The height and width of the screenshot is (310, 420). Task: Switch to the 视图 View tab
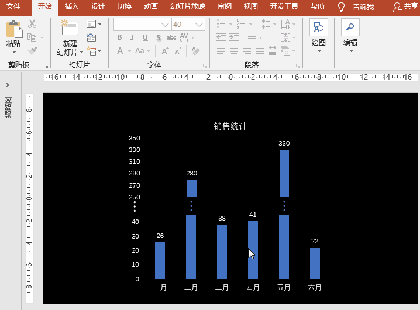251,6
